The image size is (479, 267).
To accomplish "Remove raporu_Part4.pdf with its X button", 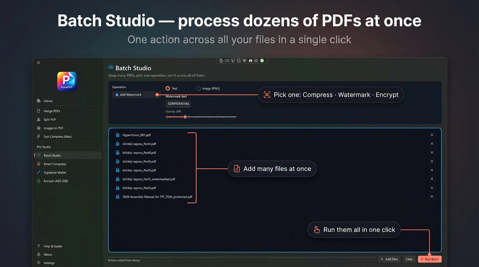I will click(x=432, y=144).
